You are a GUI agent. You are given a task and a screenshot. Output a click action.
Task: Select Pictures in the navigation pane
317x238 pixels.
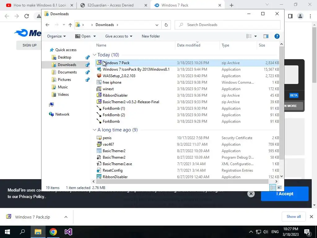[x=64, y=80]
